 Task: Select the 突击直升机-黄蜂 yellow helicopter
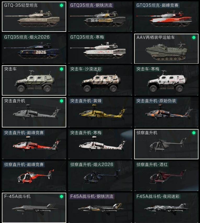(x=100, y=112)
